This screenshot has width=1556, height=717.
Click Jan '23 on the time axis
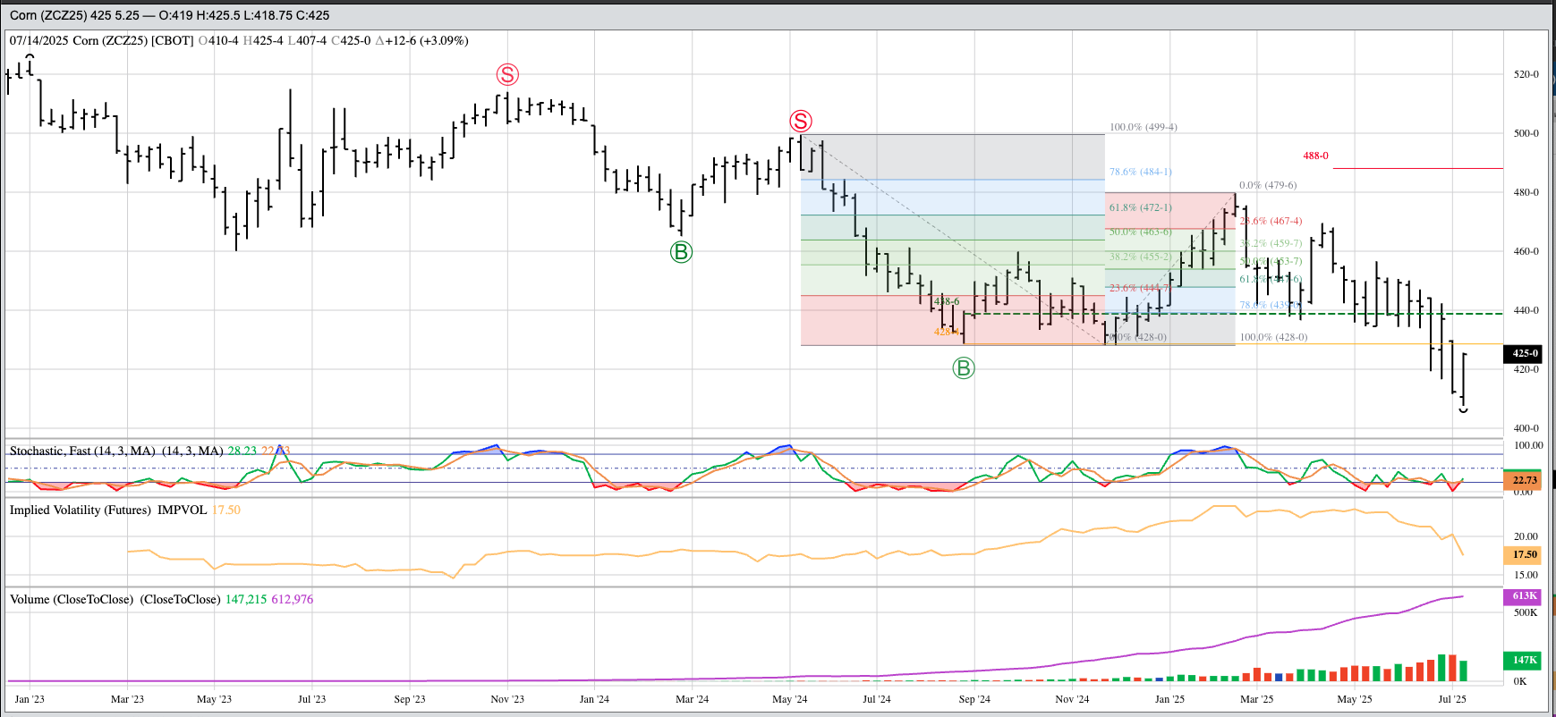(30, 699)
